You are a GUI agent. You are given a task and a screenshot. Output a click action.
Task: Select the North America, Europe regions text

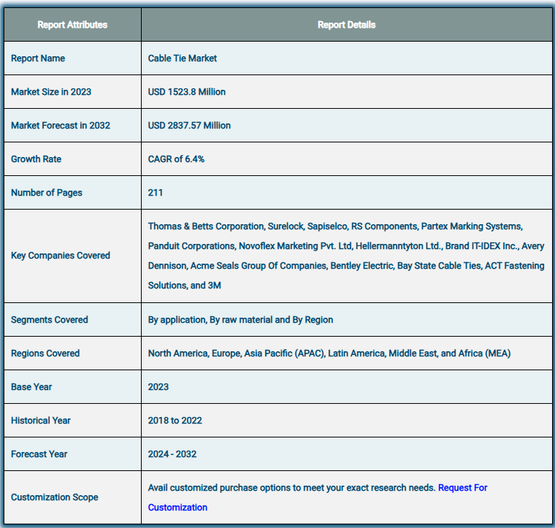[x=329, y=353]
